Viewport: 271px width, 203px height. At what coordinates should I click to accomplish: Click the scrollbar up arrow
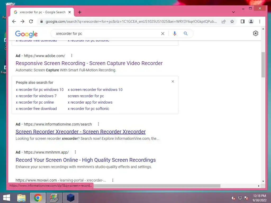tap(263, 29)
